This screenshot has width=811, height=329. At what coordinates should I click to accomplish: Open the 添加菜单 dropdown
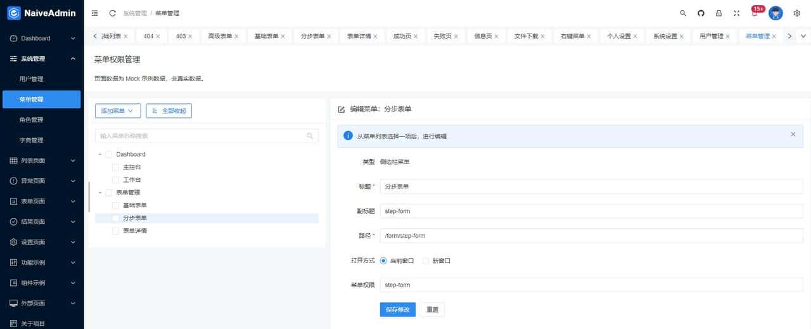click(x=118, y=110)
